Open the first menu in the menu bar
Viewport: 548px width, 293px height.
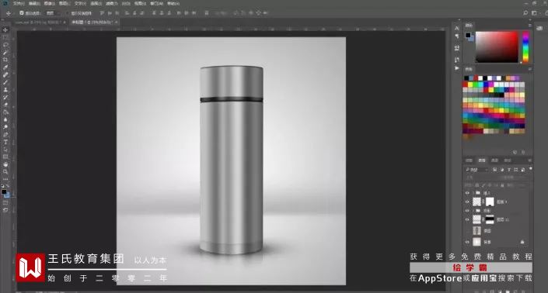click(x=19, y=3)
